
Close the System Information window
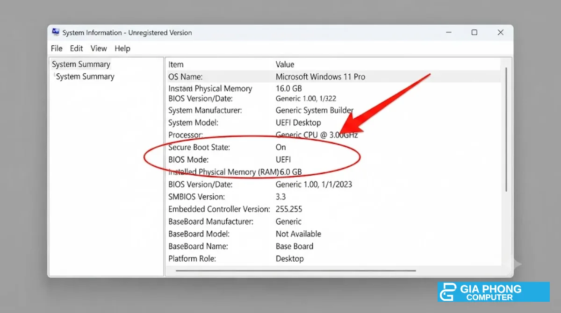[x=501, y=32]
